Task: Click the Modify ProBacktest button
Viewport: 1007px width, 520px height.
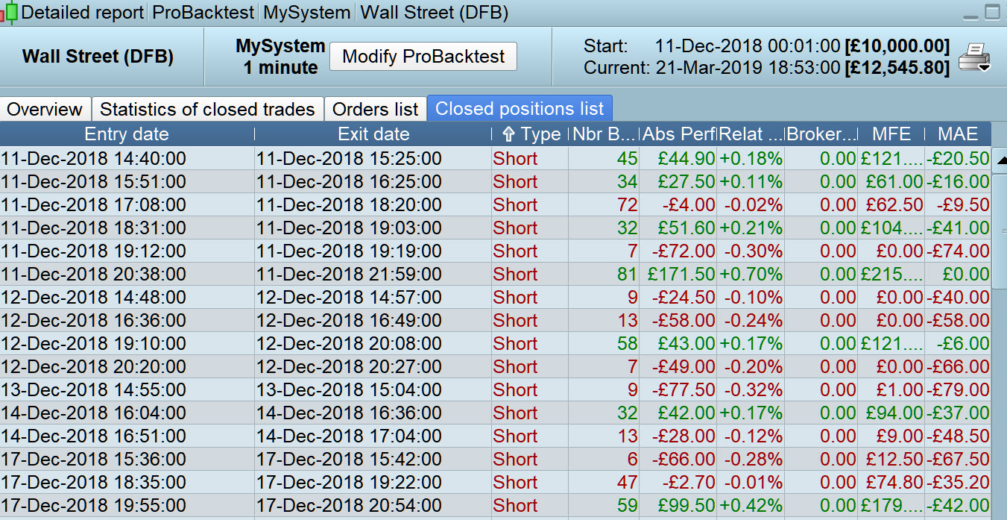Action: pyautogui.click(x=423, y=57)
